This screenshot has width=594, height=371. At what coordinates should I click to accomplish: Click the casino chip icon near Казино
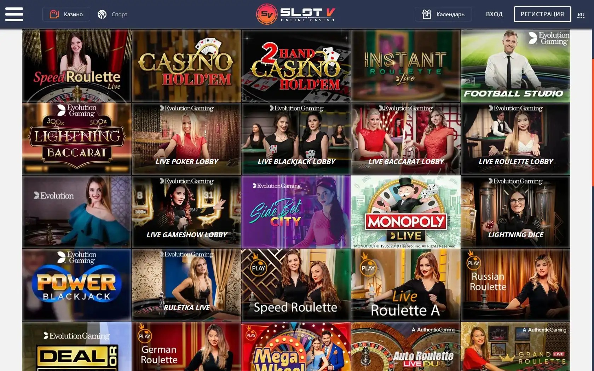tap(54, 14)
